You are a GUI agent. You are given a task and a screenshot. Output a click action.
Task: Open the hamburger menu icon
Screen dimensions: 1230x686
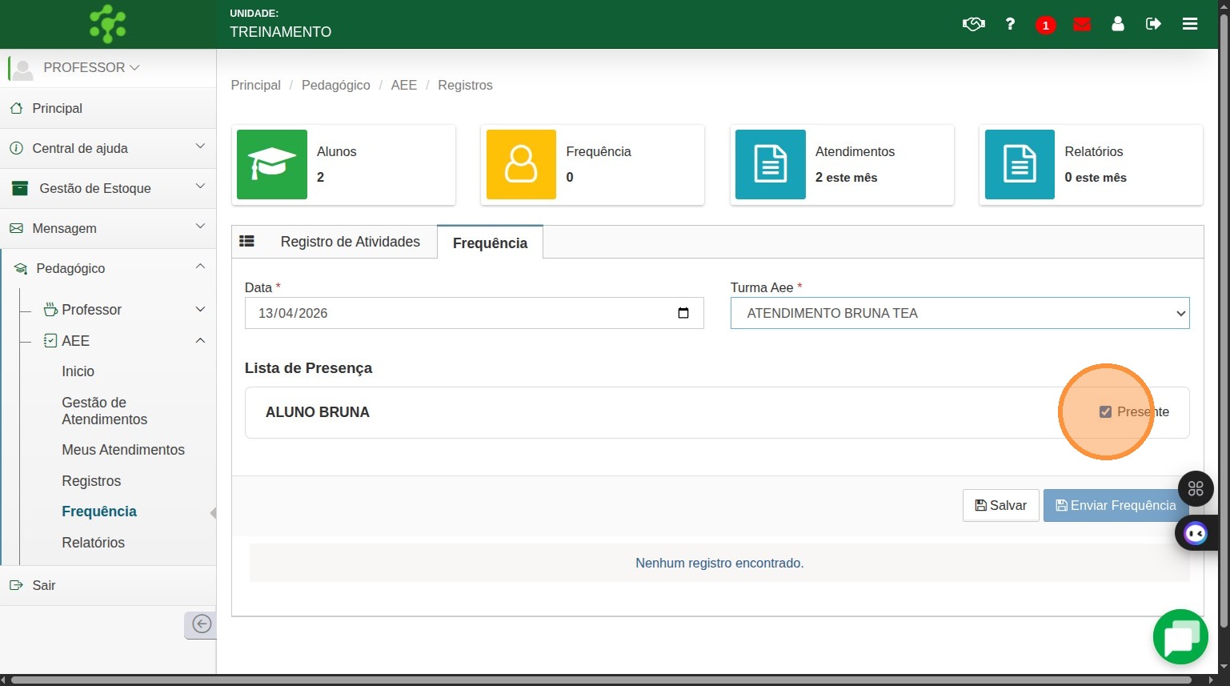1190,24
